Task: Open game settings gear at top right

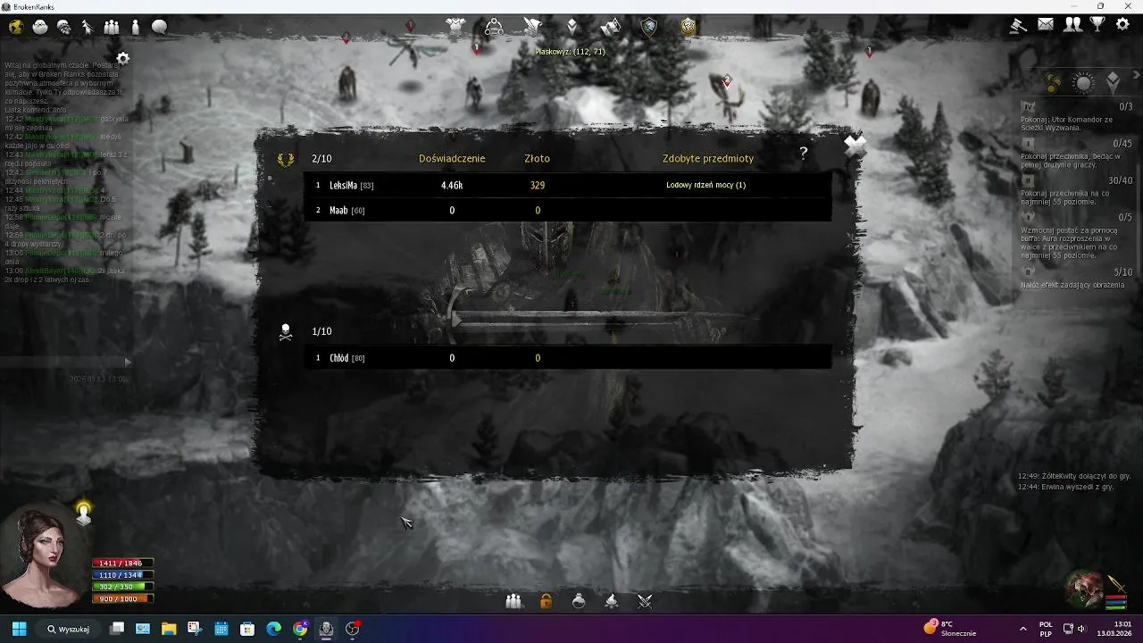Action: click(1123, 25)
